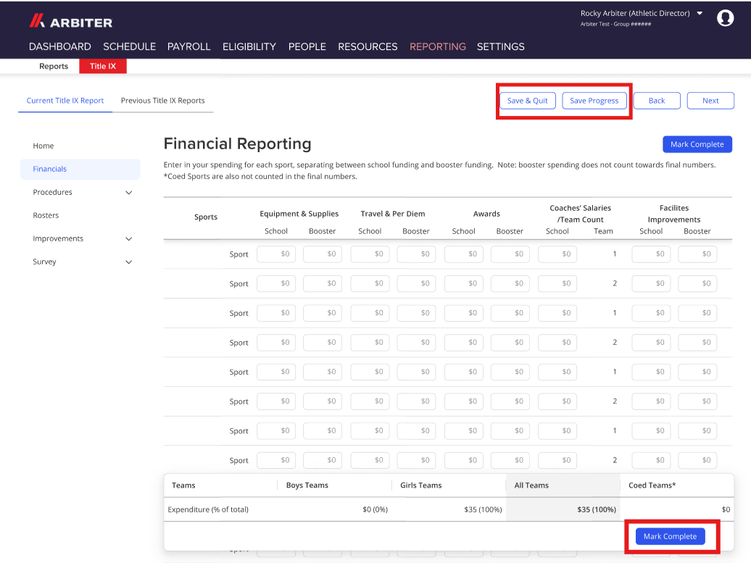The height and width of the screenshot is (563, 751).
Task: Select the Eligibility menu
Action: coord(249,46)
